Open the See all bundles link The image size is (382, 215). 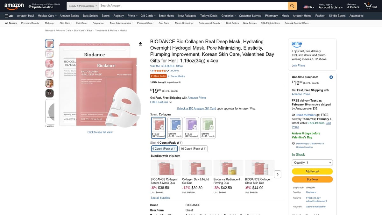[160, 197]
